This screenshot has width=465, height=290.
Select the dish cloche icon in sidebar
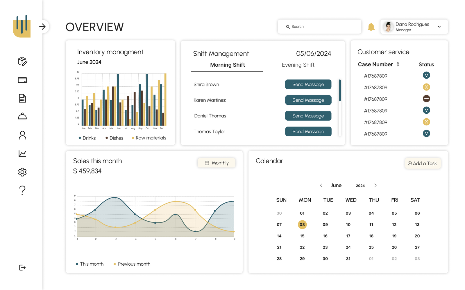point(22,117)
